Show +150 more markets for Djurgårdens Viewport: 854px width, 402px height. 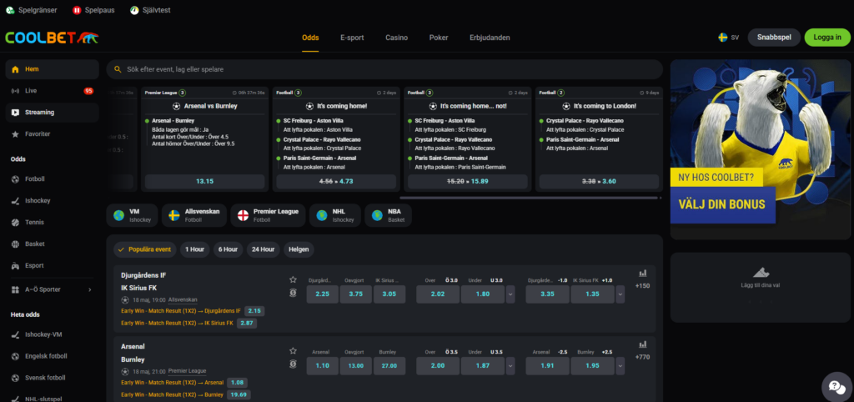coord(643,285)
